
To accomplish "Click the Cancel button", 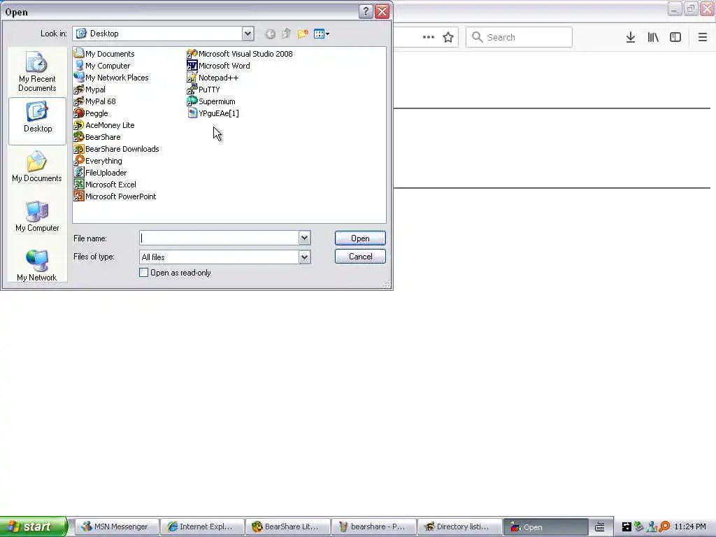I will (x=360, y=257).
